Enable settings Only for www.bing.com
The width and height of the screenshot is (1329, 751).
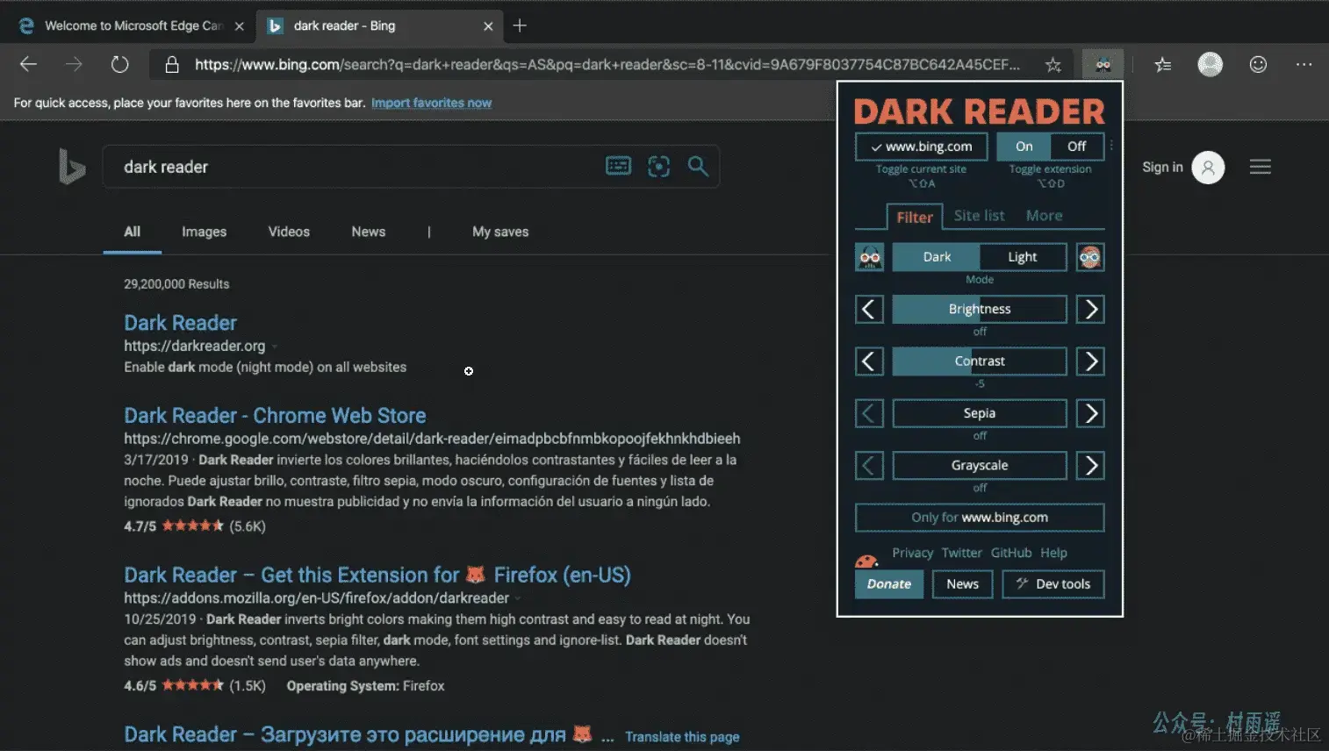pyautogui.click(x=980, y=518)
